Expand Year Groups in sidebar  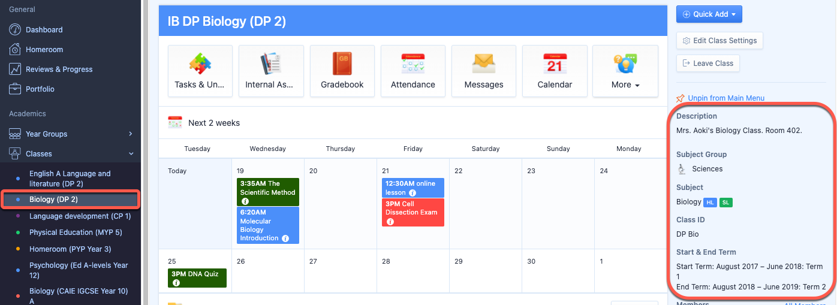[x=70, y=134]
